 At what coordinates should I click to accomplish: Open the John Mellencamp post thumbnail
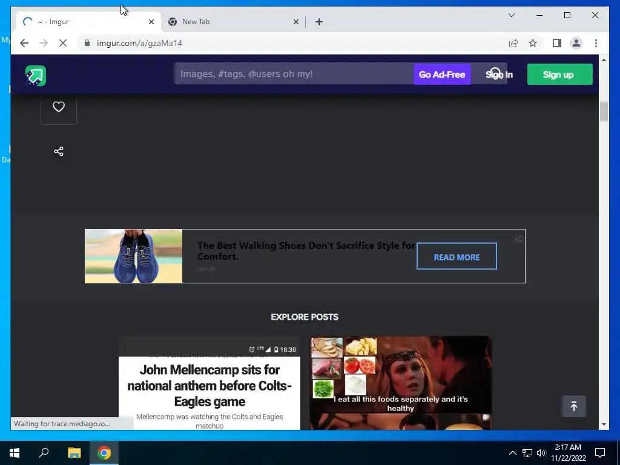click(209, 383)
